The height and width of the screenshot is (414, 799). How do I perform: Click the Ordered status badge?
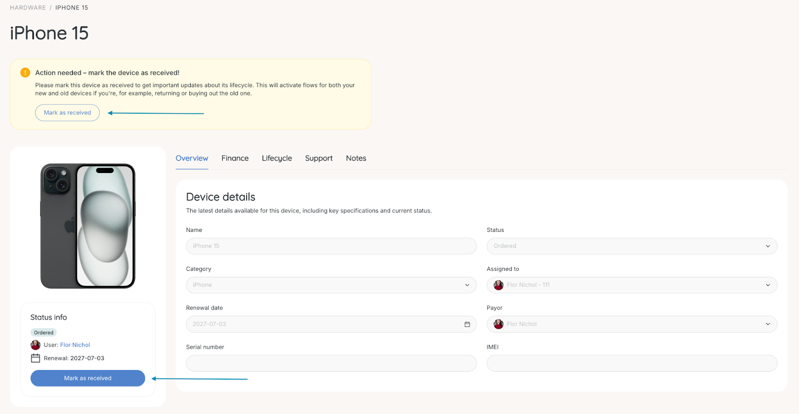click(43, 333)
